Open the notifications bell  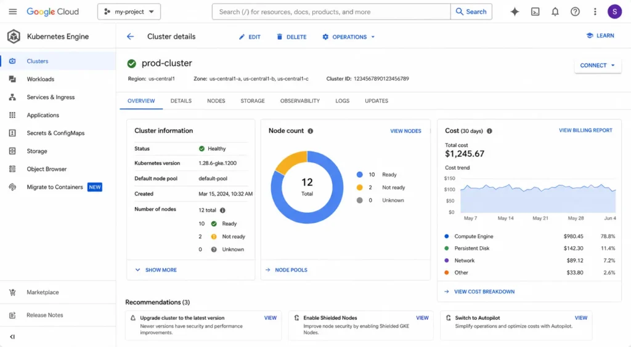tap(555, 12)
